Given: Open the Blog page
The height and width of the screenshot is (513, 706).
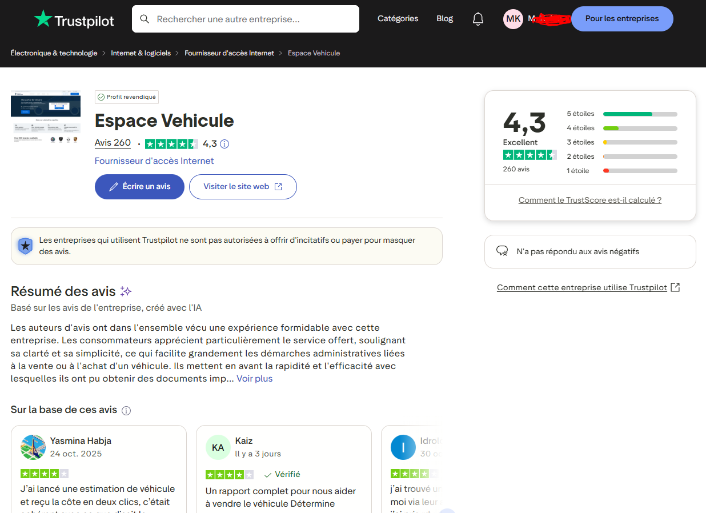Looking at the screenshot, I should point(444,18).
